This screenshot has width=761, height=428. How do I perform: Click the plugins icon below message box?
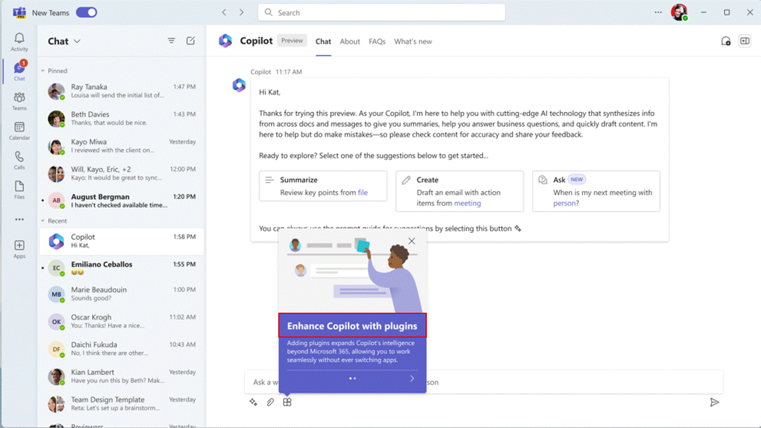point(287,402)
